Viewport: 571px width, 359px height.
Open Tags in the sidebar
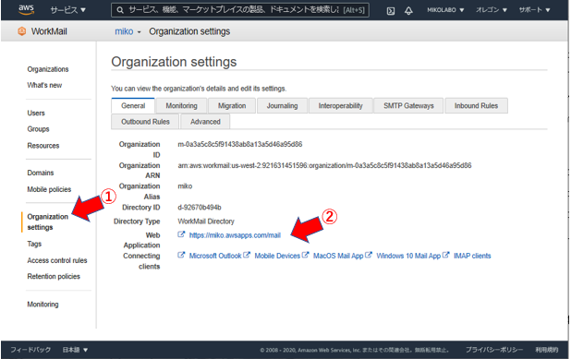(x=34, y=244)
